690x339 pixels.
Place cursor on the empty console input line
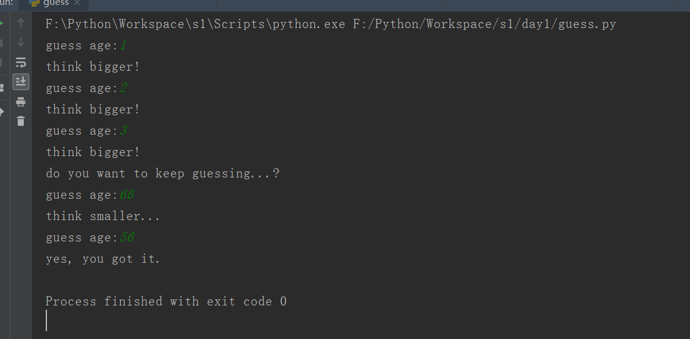point(46,321)
